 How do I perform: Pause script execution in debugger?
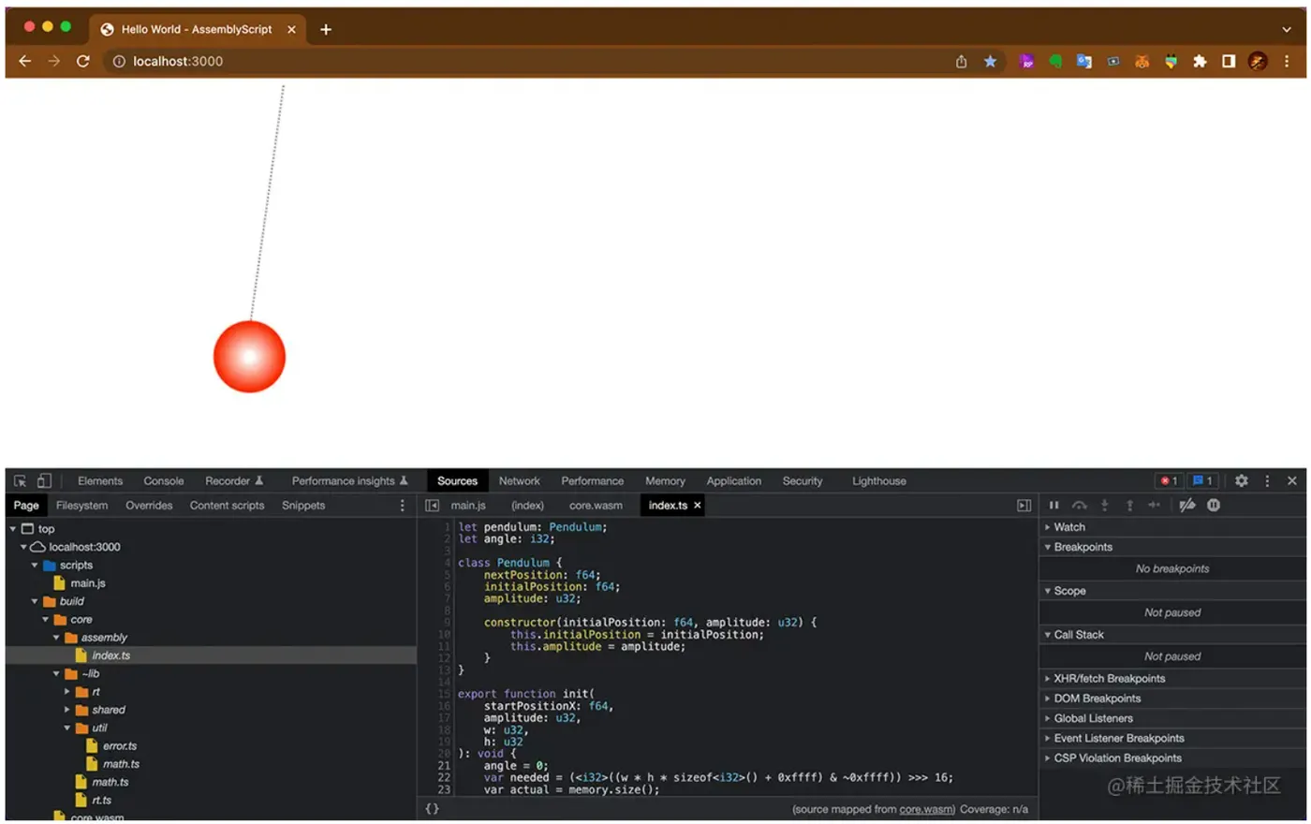[1054, 505]
